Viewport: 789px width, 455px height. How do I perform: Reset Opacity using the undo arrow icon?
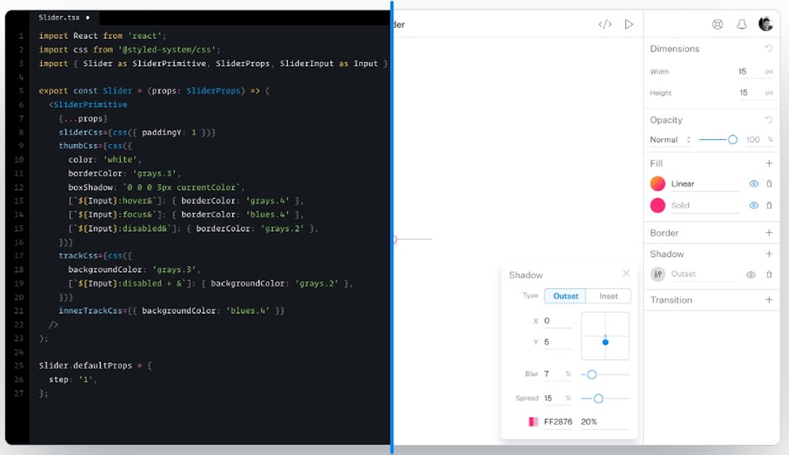tap(769, 119)
